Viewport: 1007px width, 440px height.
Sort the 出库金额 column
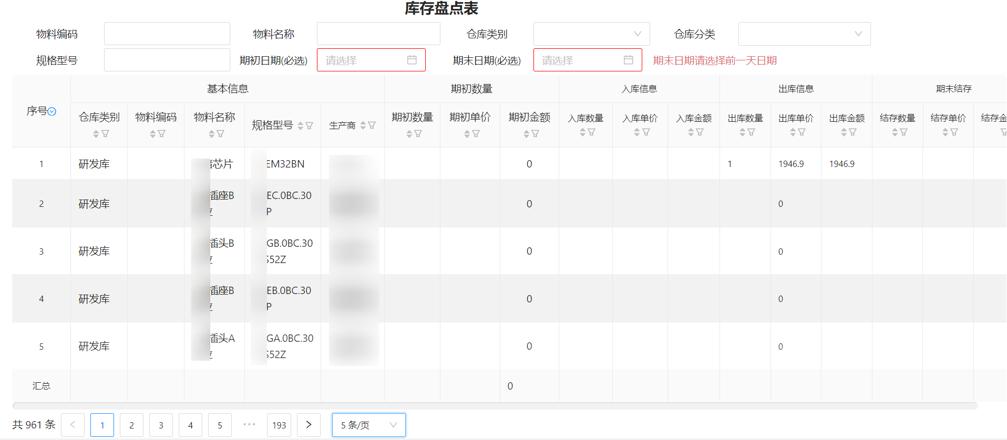(844, 132)
